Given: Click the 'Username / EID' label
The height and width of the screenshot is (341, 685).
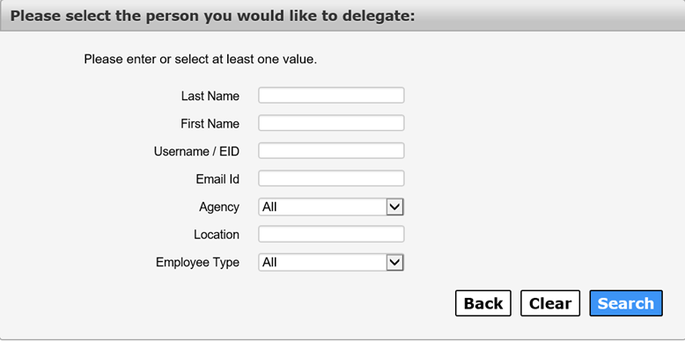Looking at the screenshot, I should coord(196,151).
